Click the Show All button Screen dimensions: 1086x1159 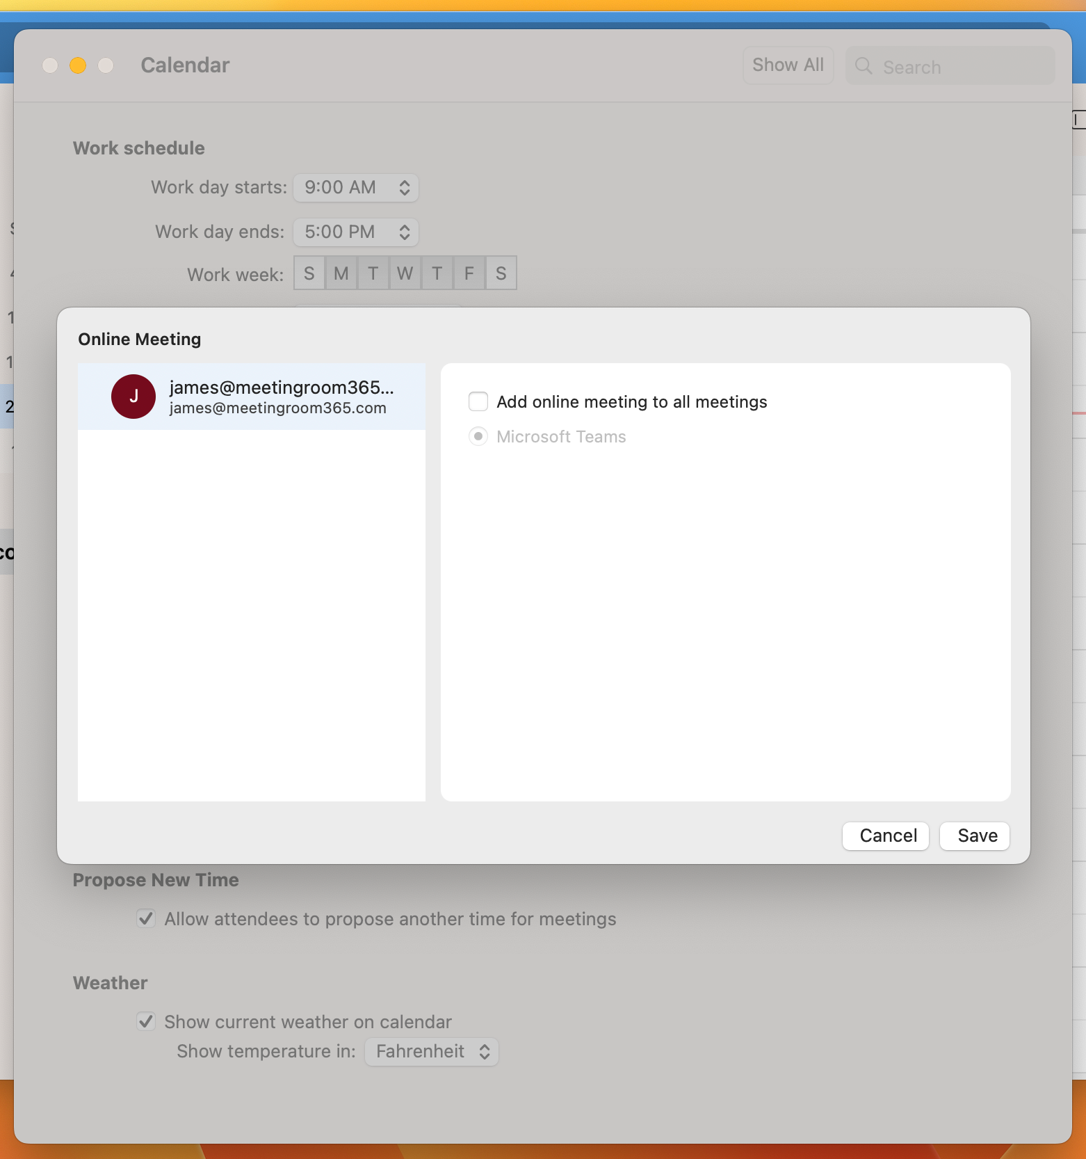(788, 65)
